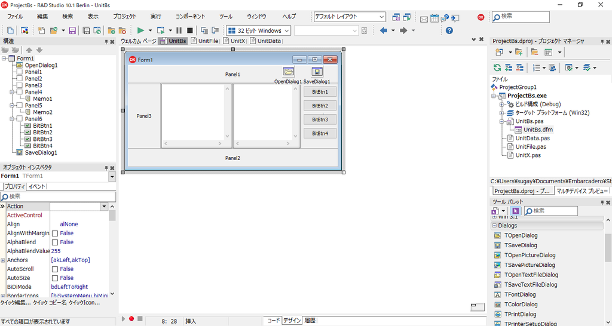Open the コンポーネント menu
Image resolution: width=612 pixels, height=326 pixels.
click(x=190, y=17)
